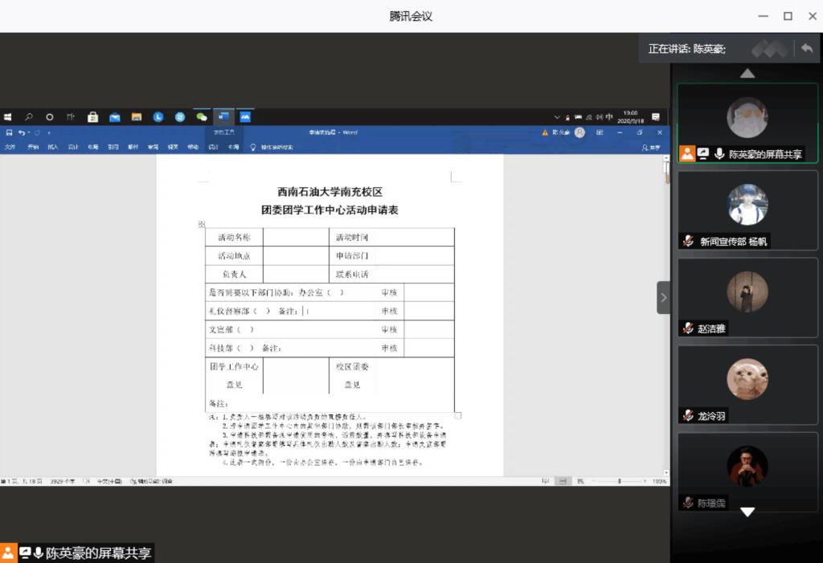Click the Windows Start button on shared taskbar
The width and height of the screenshot is (823, 563).
tap(7, 116)
